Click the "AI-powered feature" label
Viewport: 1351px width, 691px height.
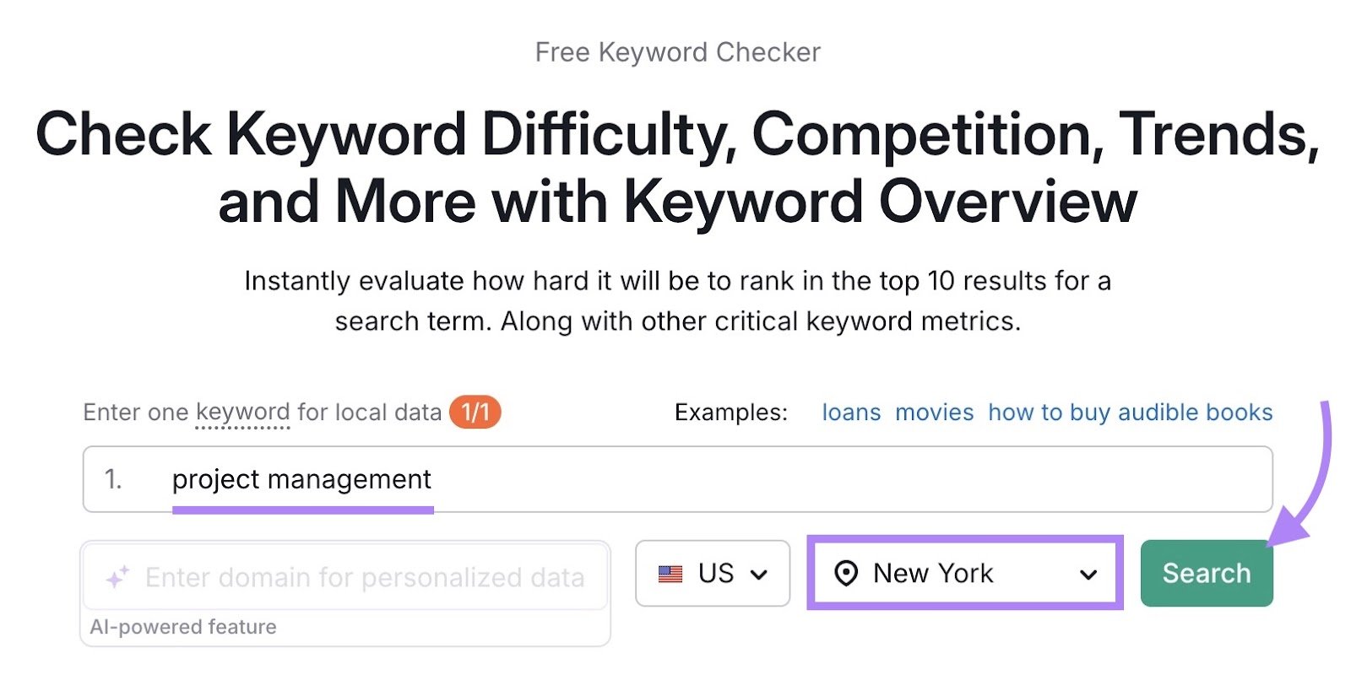coord(182,627)
